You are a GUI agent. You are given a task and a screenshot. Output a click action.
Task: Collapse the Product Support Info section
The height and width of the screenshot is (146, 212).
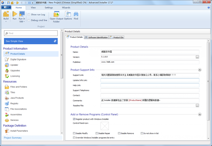tap(200, 70)
